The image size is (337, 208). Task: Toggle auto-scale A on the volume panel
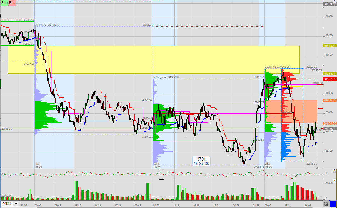pos(334,181)
